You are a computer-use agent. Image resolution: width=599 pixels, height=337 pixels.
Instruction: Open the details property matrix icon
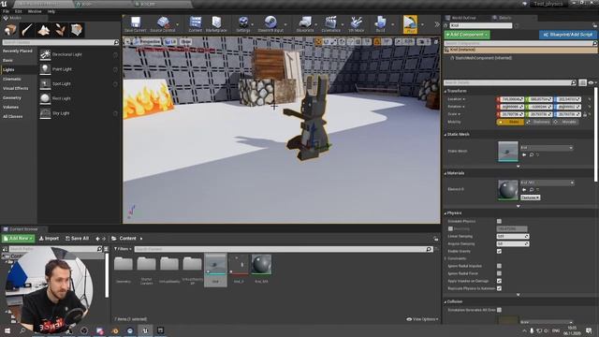coord(582,82)
